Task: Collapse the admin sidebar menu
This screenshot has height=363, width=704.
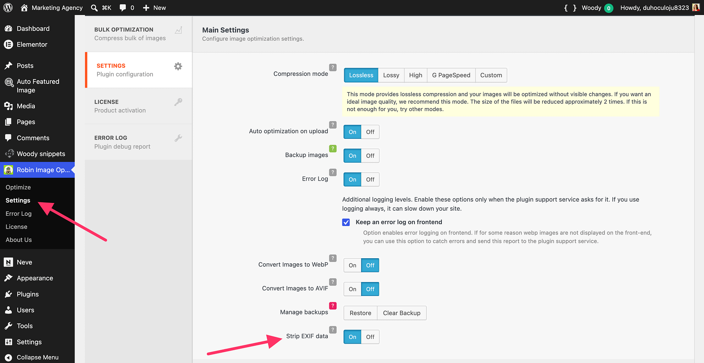Action: tap(37, 357)
